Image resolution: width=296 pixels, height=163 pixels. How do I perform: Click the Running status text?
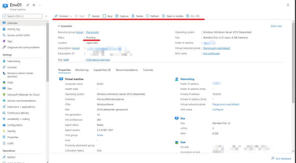coord(91,38)
